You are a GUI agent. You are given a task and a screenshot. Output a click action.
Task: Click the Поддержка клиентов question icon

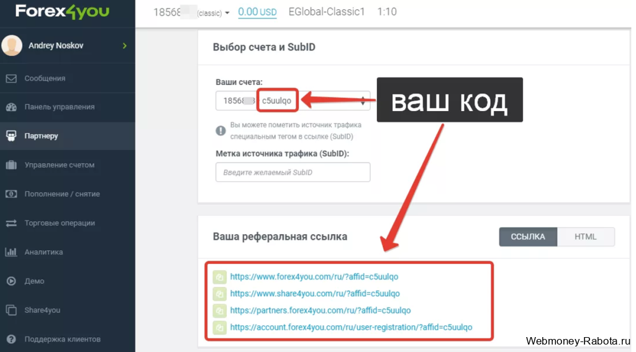pos(11,339)
